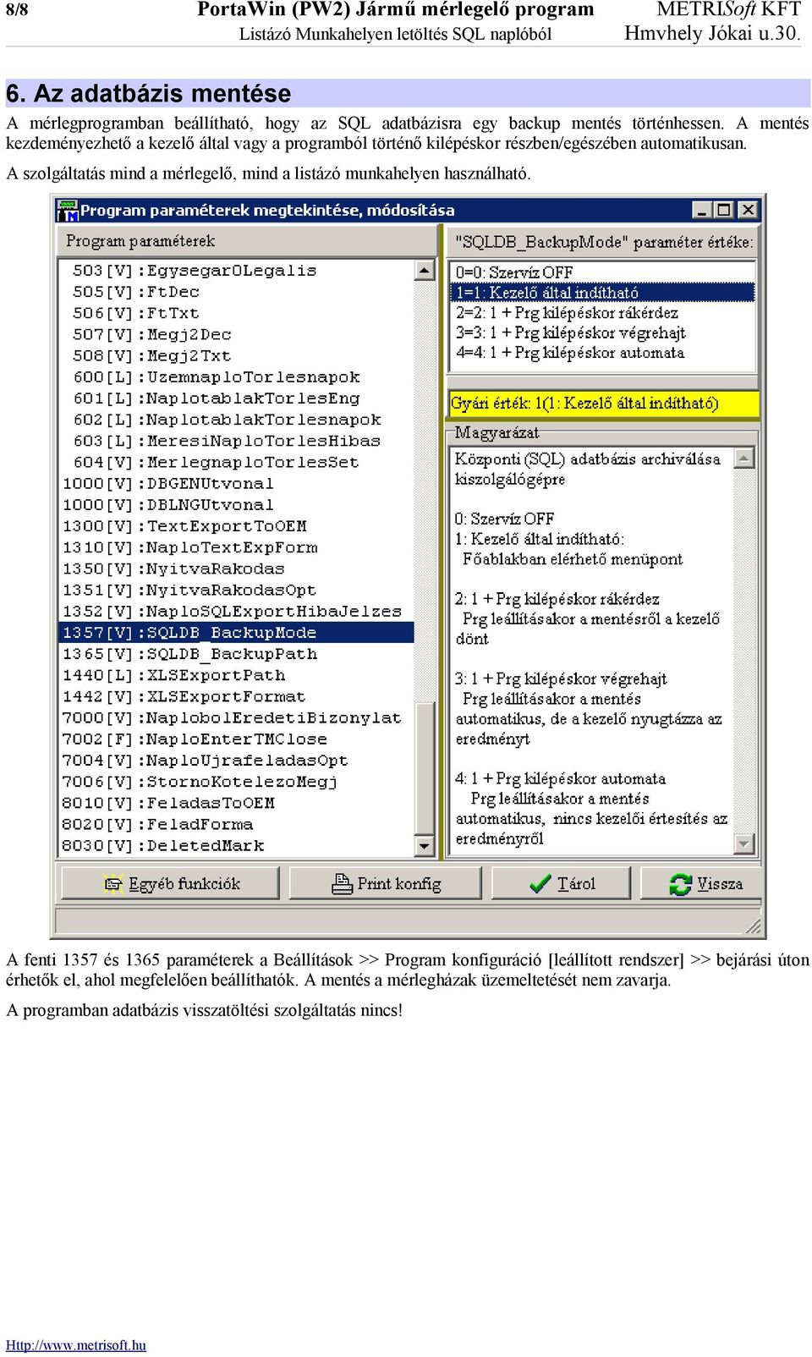Select parameter 1310 NaploTextExpForm
The height and width of the screenshot is (1357, 812).
(x=237, y=547)
